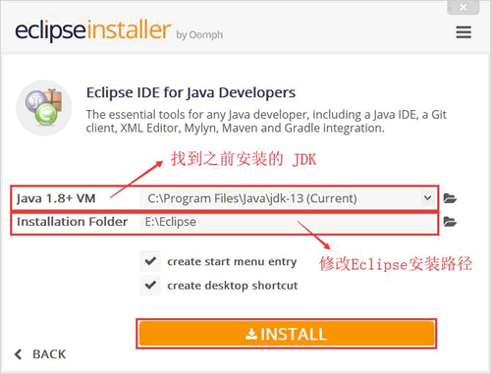The width and height of the screenshot is (491, 374).
Task: Close the installer with the X button
Action: (464, 7)
